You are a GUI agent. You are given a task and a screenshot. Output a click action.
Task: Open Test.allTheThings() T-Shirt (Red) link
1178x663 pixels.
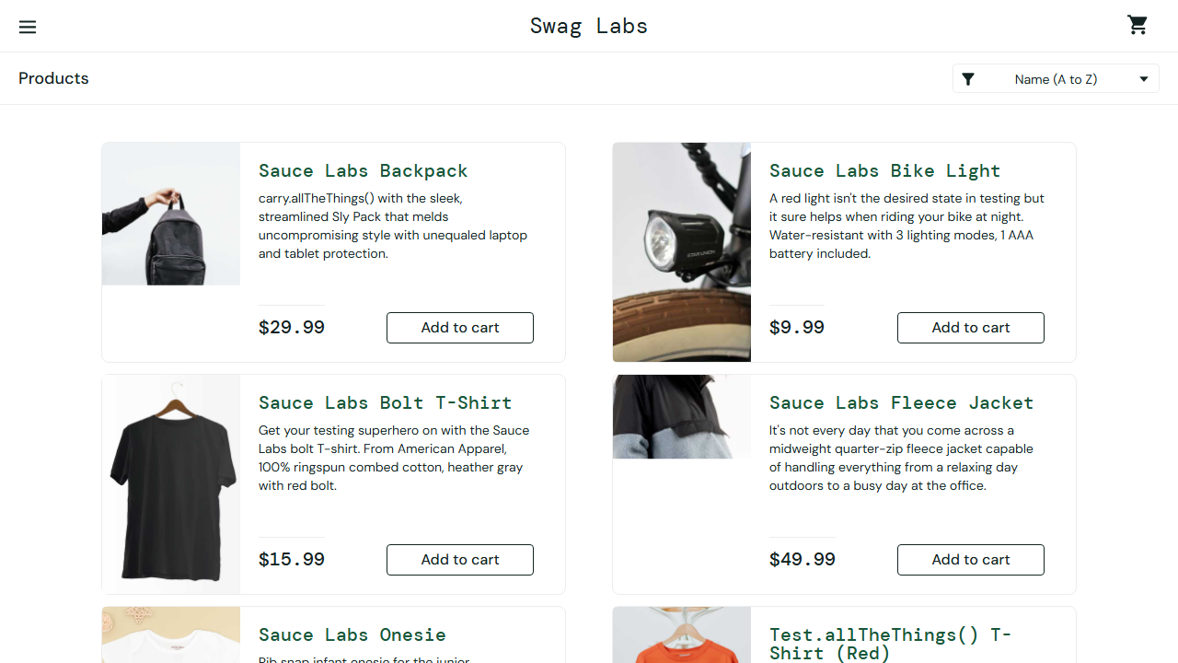click(890, 644)
